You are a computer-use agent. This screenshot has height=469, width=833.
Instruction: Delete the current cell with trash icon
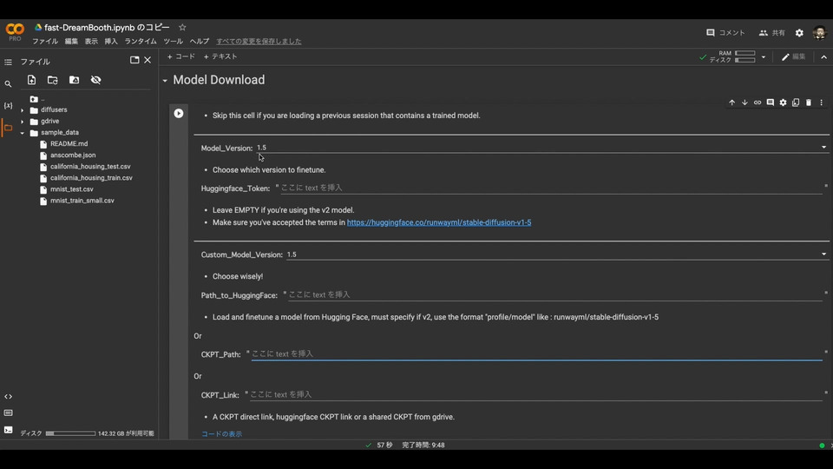[809, 102]
